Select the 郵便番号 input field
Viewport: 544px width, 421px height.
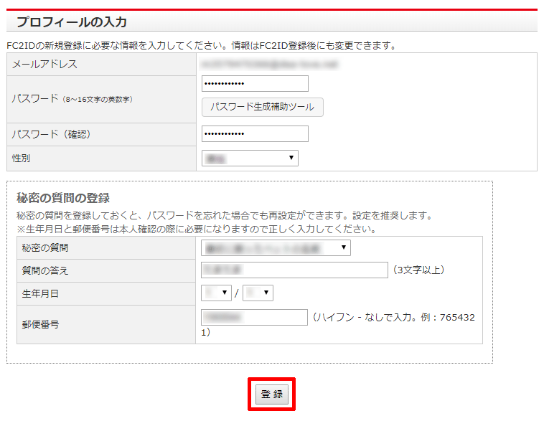point(255,318)
